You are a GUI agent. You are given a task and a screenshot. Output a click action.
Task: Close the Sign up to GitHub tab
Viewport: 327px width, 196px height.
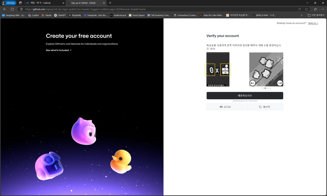click(104, 3)
